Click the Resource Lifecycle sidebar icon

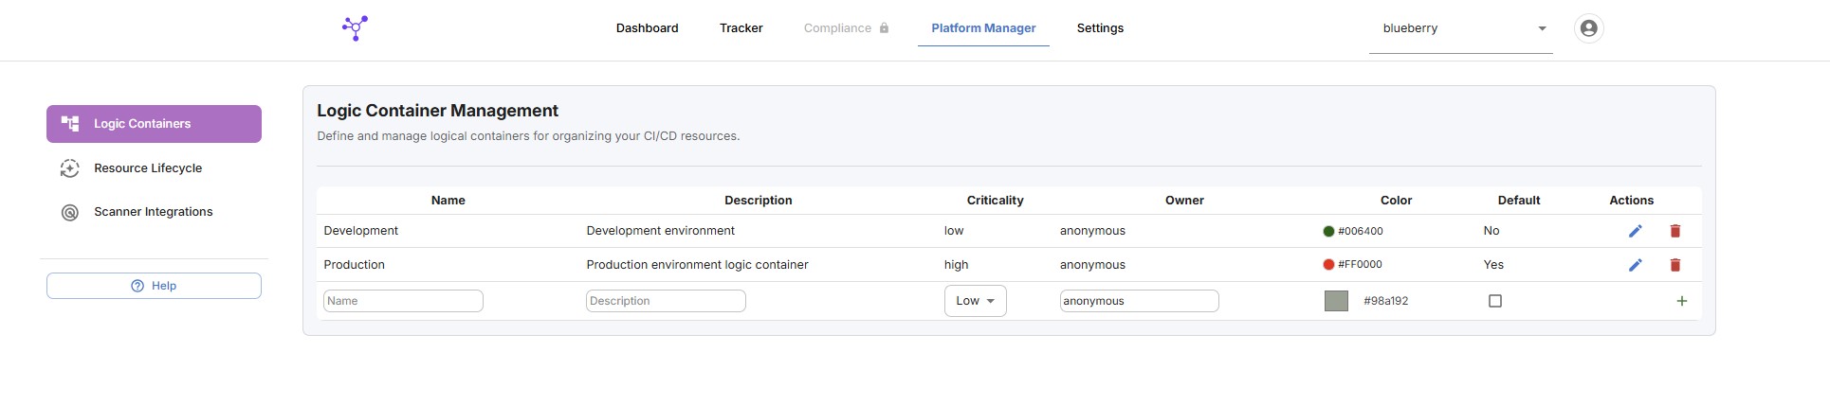[x=70, y=168]
